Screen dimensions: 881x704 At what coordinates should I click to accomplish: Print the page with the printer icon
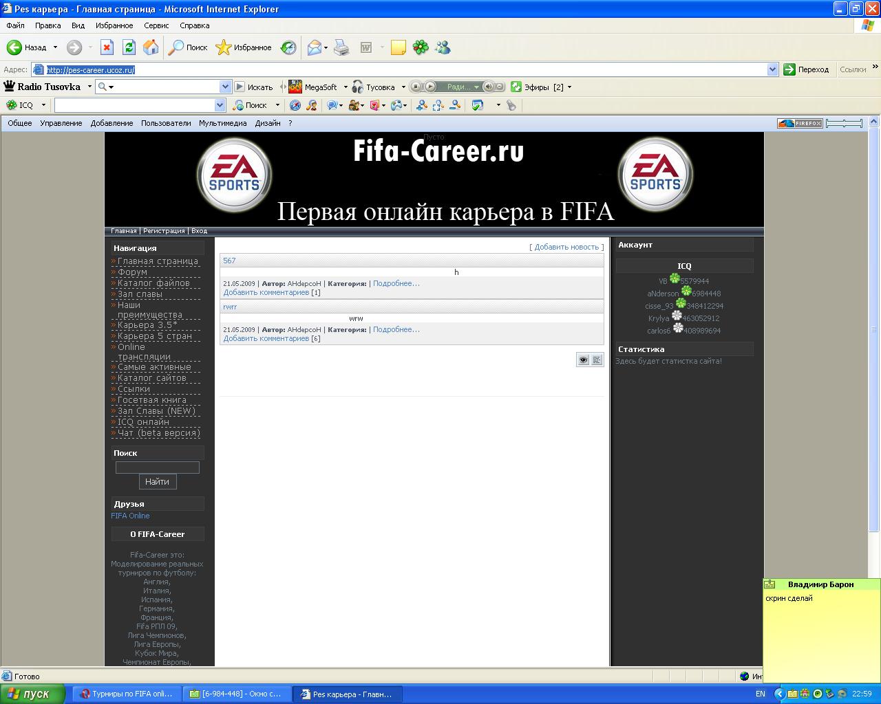pyautogui.click(x=341, y=47)
